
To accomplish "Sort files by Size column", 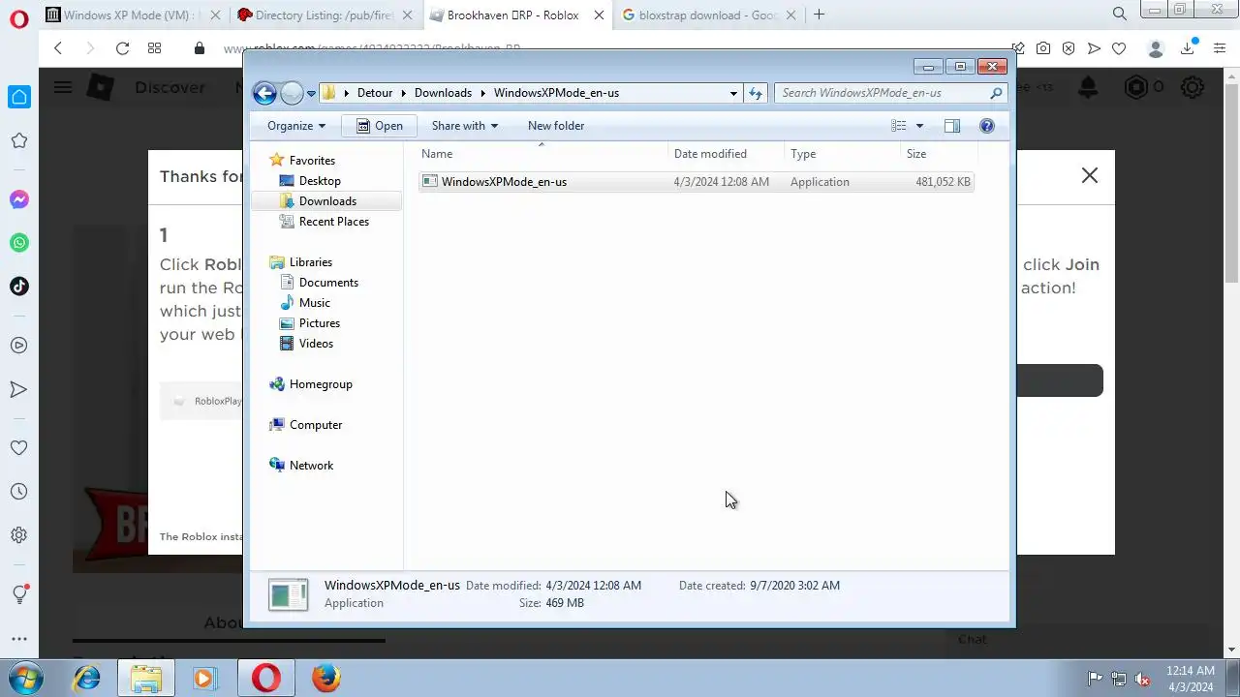I will (x=940, y=154).
